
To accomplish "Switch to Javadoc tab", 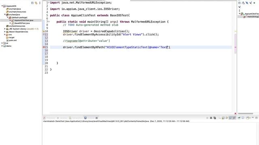I will [x=62, y=118].
